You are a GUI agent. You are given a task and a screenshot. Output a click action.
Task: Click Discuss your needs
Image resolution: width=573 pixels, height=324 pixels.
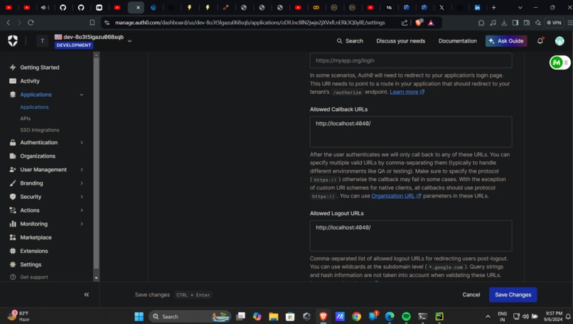click(x=400, y=41)
